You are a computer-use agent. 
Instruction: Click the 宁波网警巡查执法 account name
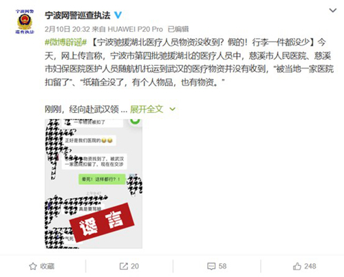tap(78, 15)
